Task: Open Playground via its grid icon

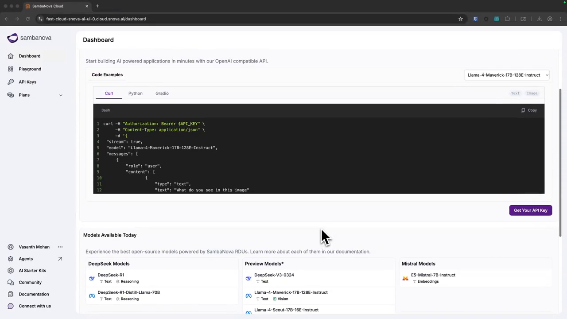Action: click(x=11, y=69)
